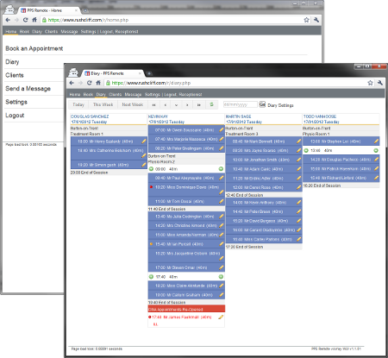Bookmark Diary page with star icon

(370, 83)
